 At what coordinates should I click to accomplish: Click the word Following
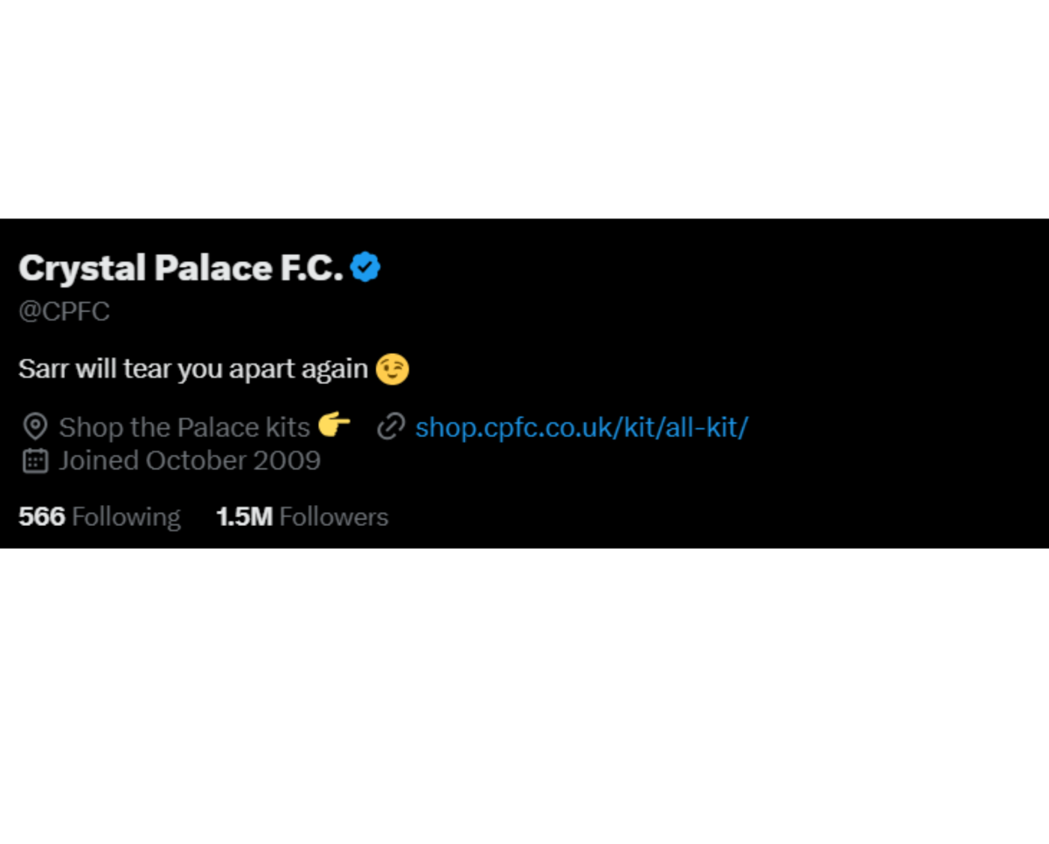pyautogui.click(x=126, y=517)
